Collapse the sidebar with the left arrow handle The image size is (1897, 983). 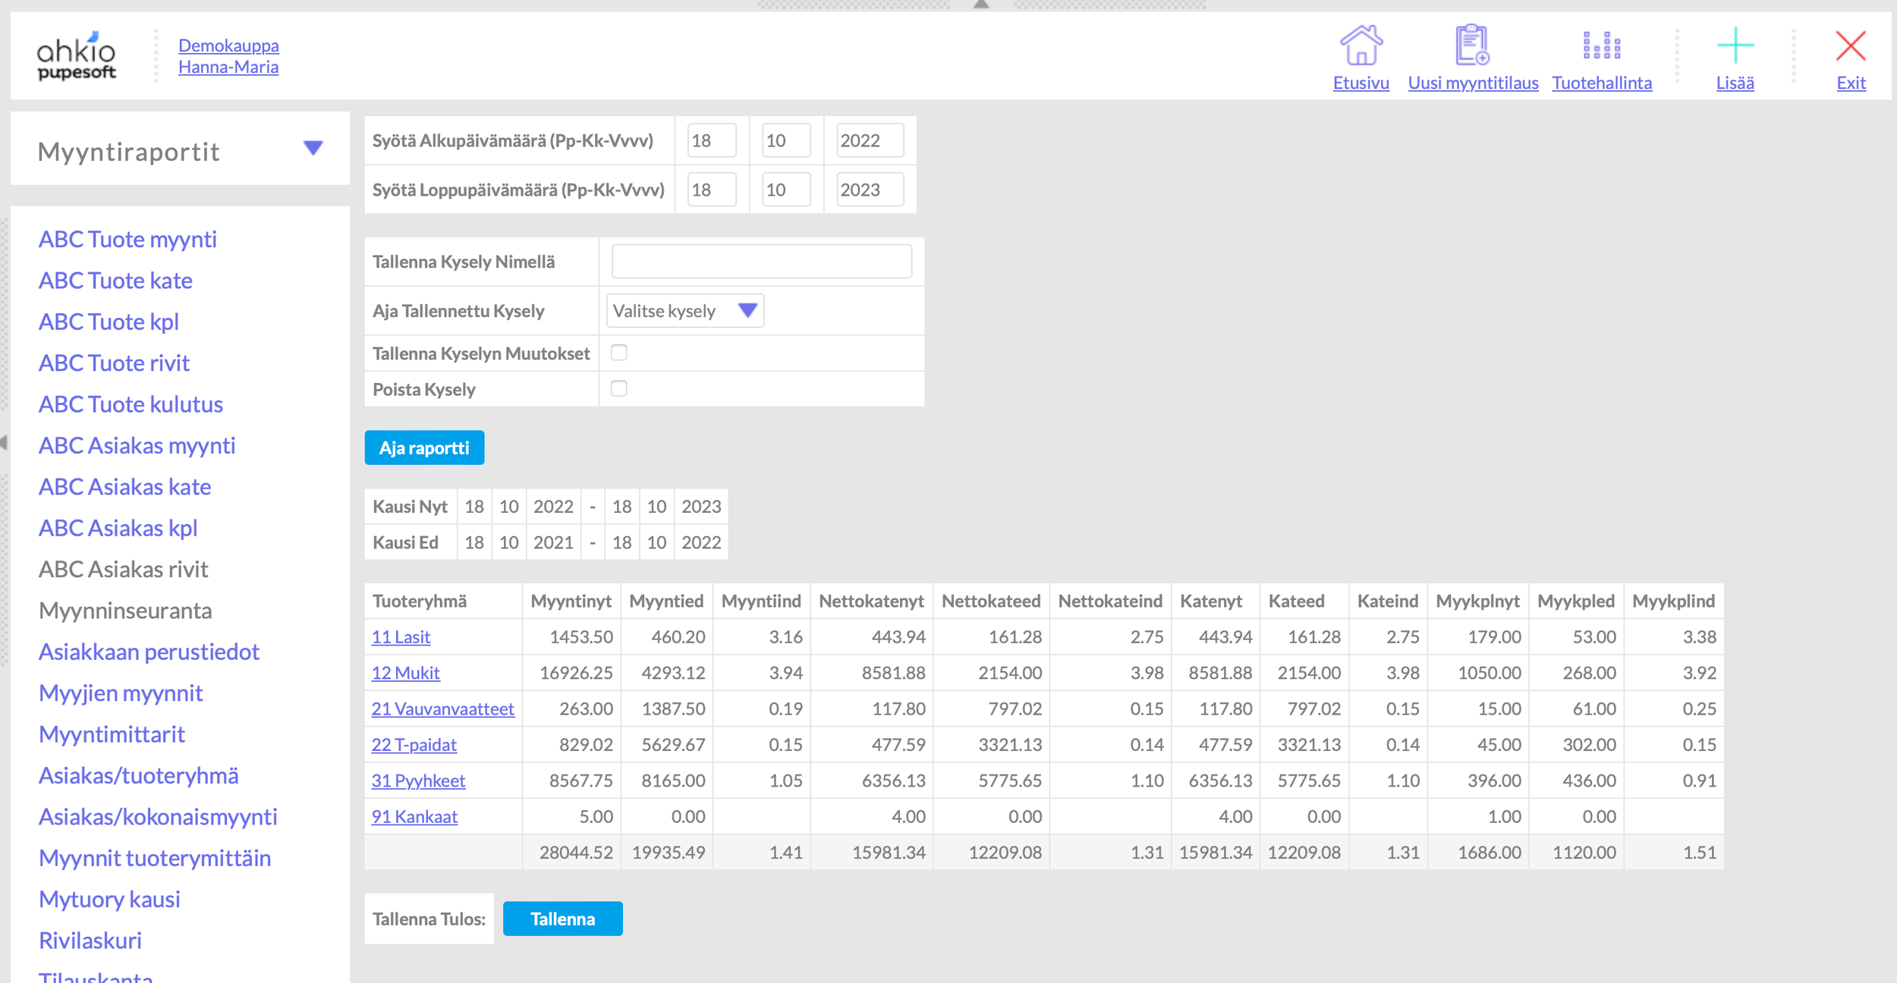(4, 442)
